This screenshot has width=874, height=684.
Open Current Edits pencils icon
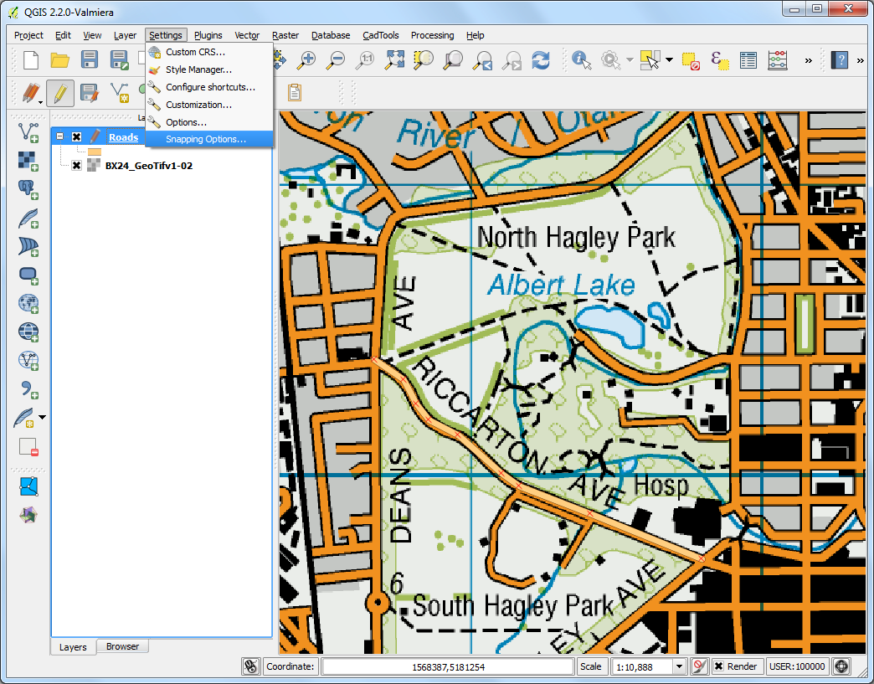pyautogui.click(x=30, y=93)
